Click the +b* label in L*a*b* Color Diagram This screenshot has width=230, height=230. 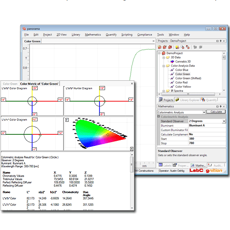point(35,88)
